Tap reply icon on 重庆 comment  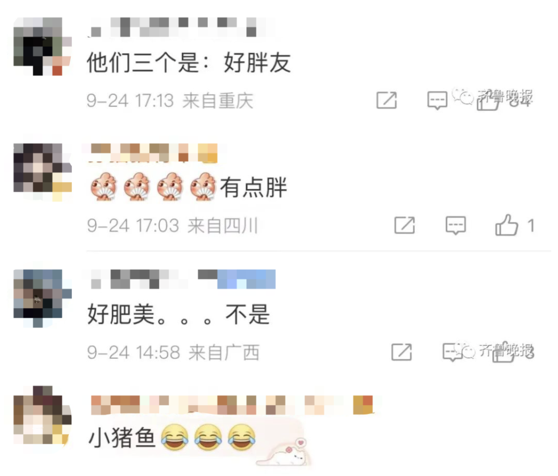tap(437, 101)
